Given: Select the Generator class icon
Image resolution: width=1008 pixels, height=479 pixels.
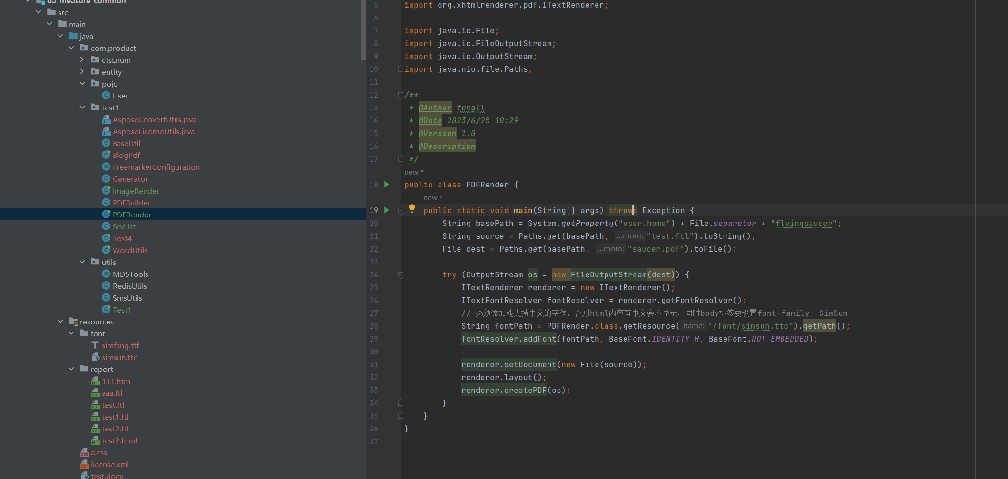Looking at the screenshot, I should pyautogui.click(x=106, y=179).
